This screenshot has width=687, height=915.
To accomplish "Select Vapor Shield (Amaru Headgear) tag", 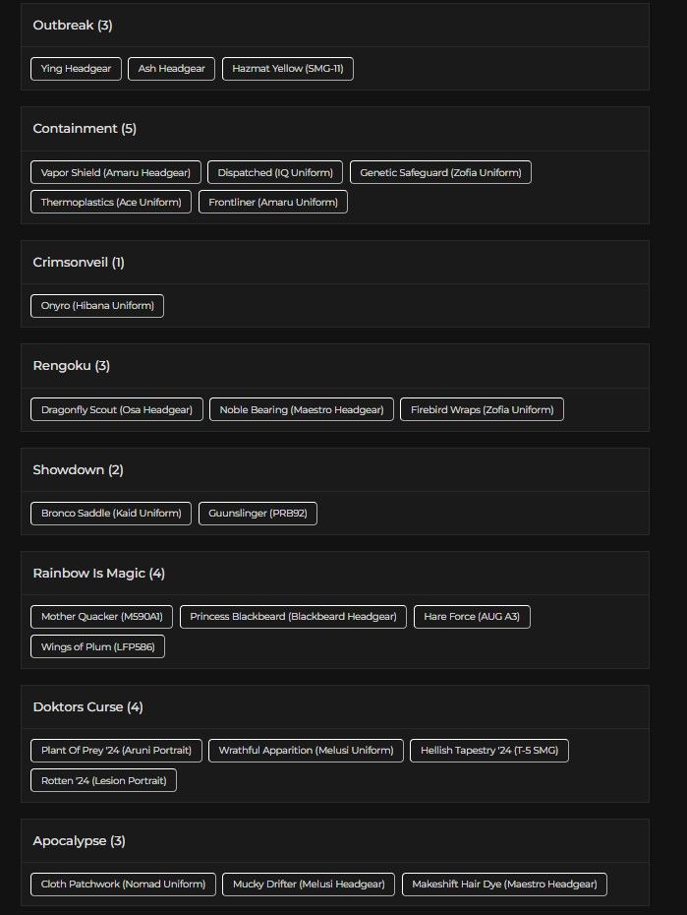I will [116, 172].
